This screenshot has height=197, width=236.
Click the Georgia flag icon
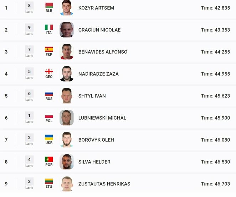[x=49, y=71]
